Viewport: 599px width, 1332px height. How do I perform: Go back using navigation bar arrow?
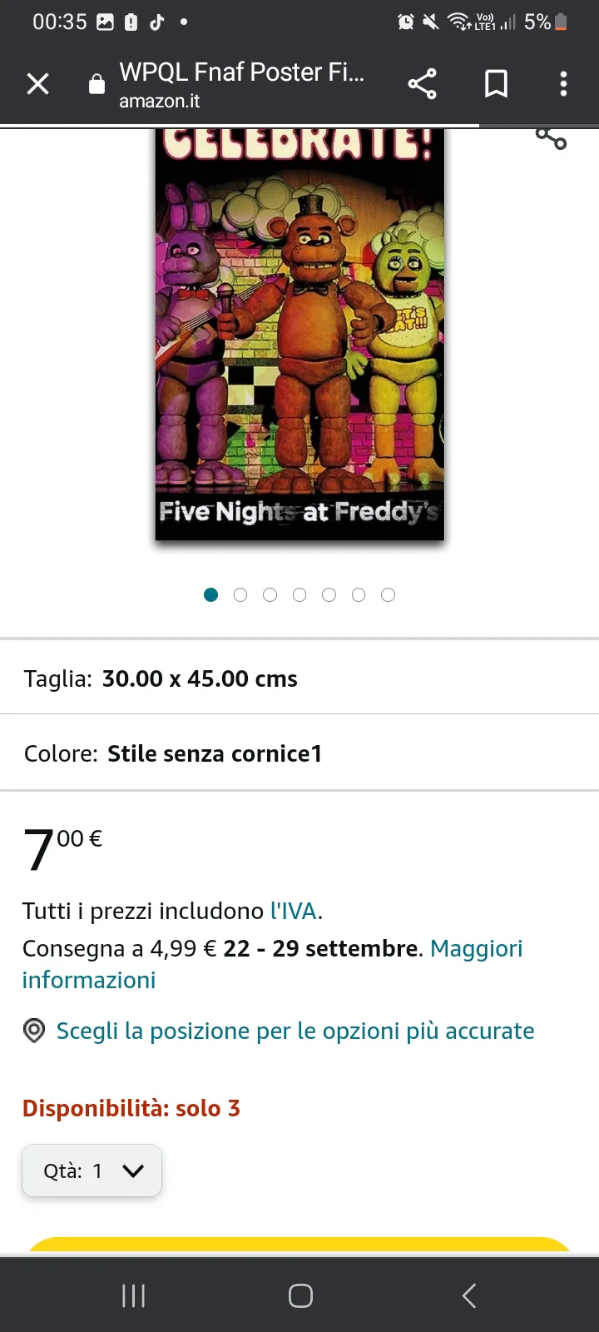469,1295
